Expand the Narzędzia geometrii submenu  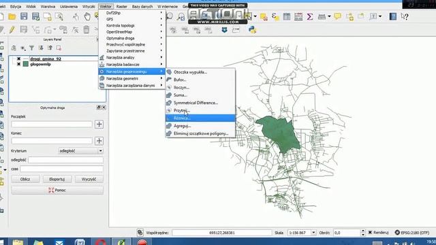point(132,79)
